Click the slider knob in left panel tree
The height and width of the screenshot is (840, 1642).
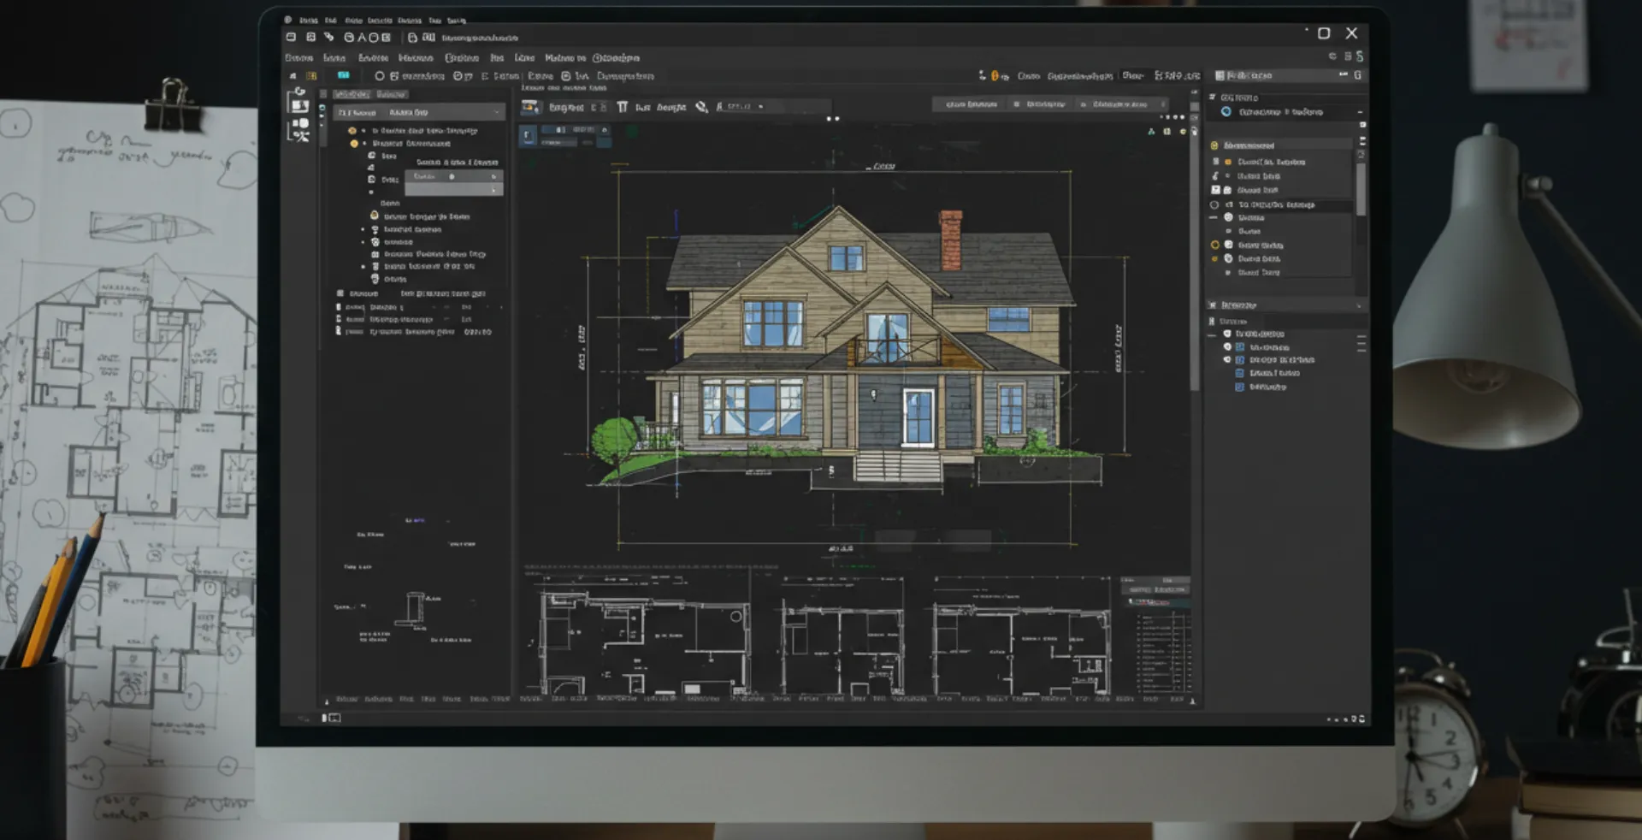coord(452,177)
